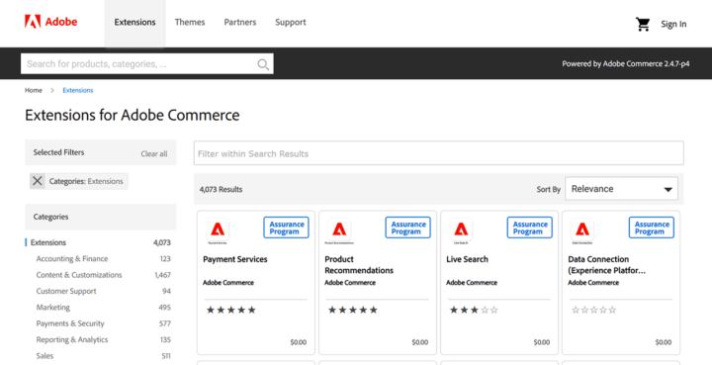Click the Payment Services product logo
The image size is (712, 365).
[x=217, y=230]
